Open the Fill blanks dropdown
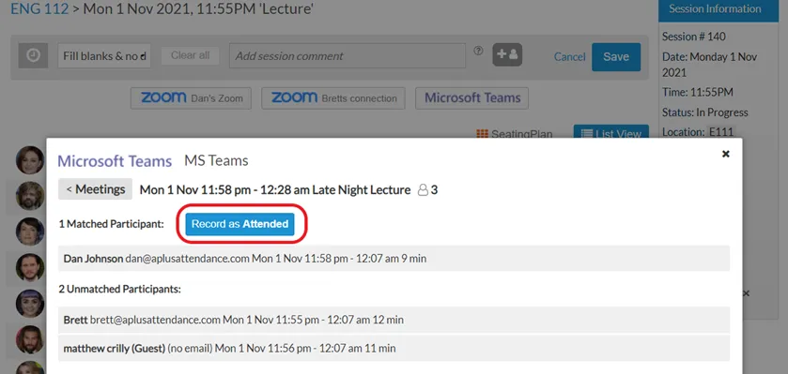Screen dimensions: 788x374 (x=104, y=55)
